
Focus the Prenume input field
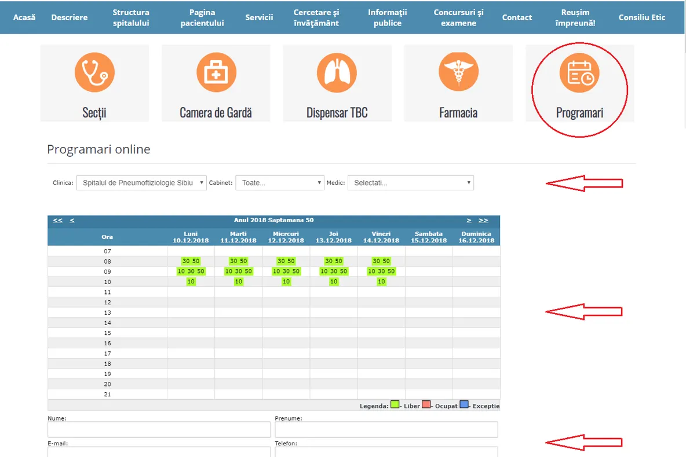point(386,429)
